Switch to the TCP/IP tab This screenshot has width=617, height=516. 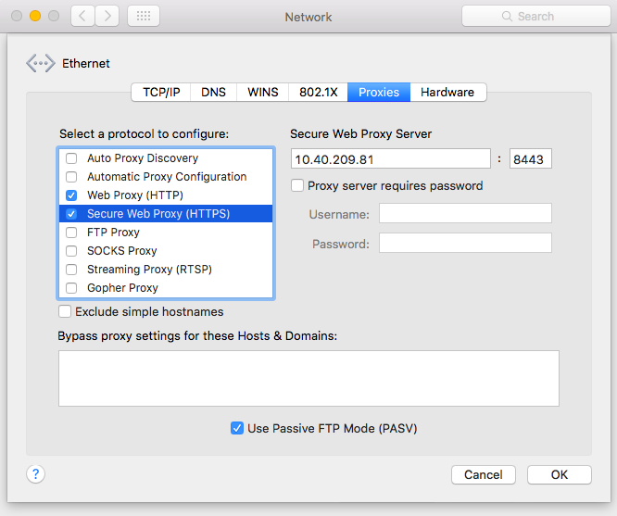click(161, 92)
